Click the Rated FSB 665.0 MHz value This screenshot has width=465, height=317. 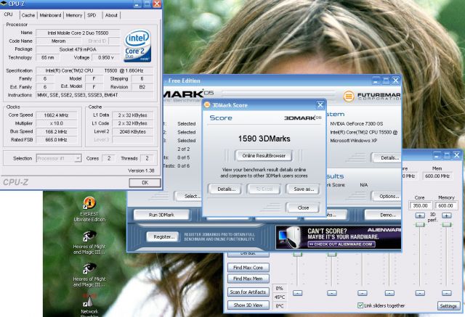[56, 140]
